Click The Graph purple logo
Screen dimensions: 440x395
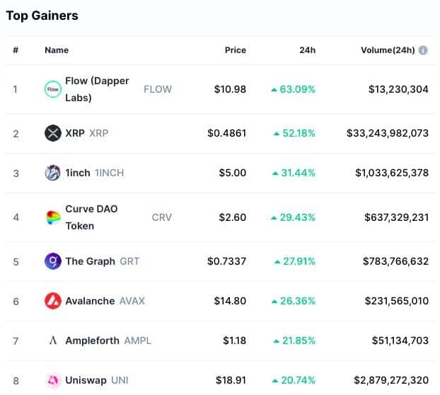[x=53, y=261]
